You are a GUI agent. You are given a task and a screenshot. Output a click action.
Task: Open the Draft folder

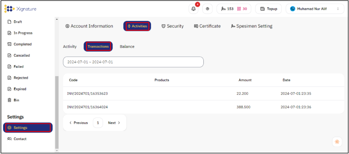pyautogui.click(x=15, y=22)
